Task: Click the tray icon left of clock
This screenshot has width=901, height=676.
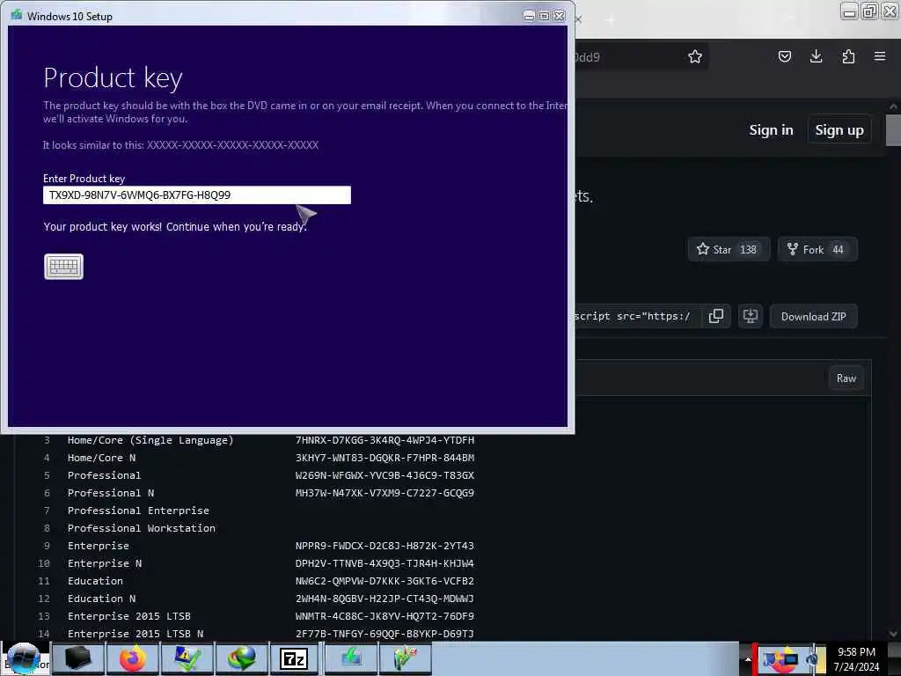Action: coord(811,658)
